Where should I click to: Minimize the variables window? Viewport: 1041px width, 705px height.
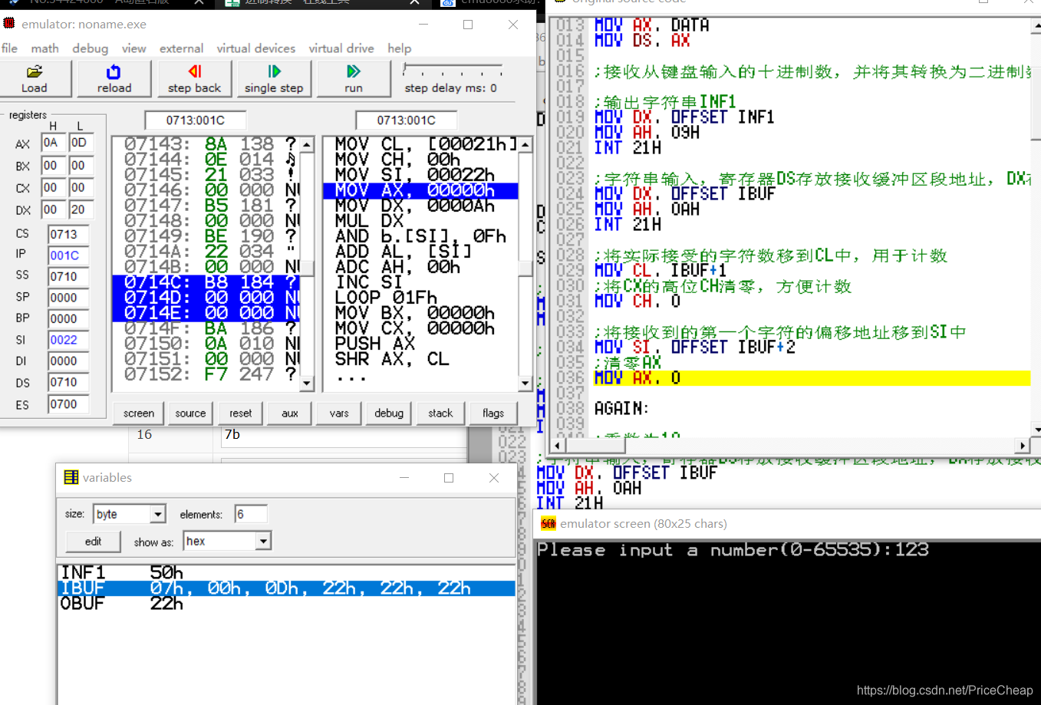[x=404, y=478]
